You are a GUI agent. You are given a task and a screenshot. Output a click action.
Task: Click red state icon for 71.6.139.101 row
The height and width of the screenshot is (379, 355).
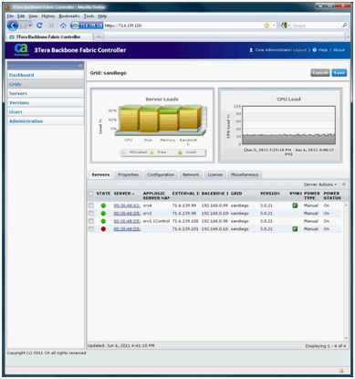103,229
